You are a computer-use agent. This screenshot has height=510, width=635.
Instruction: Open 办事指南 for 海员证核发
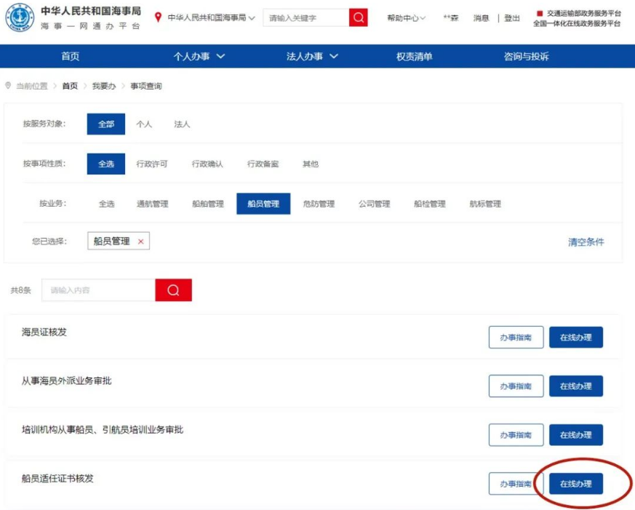click(516, 338)
